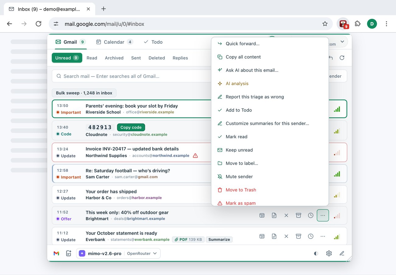Viewport: 396px width, 275px height.
Task: Expand the account dropdown chevron at the popup top right
Action: click(342, 42)
